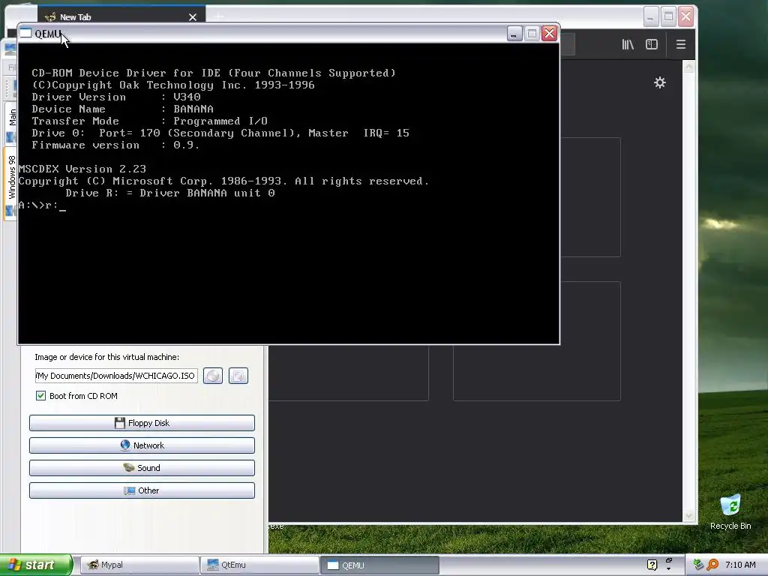Toggle the browser sidebar icon

(652, 44)
